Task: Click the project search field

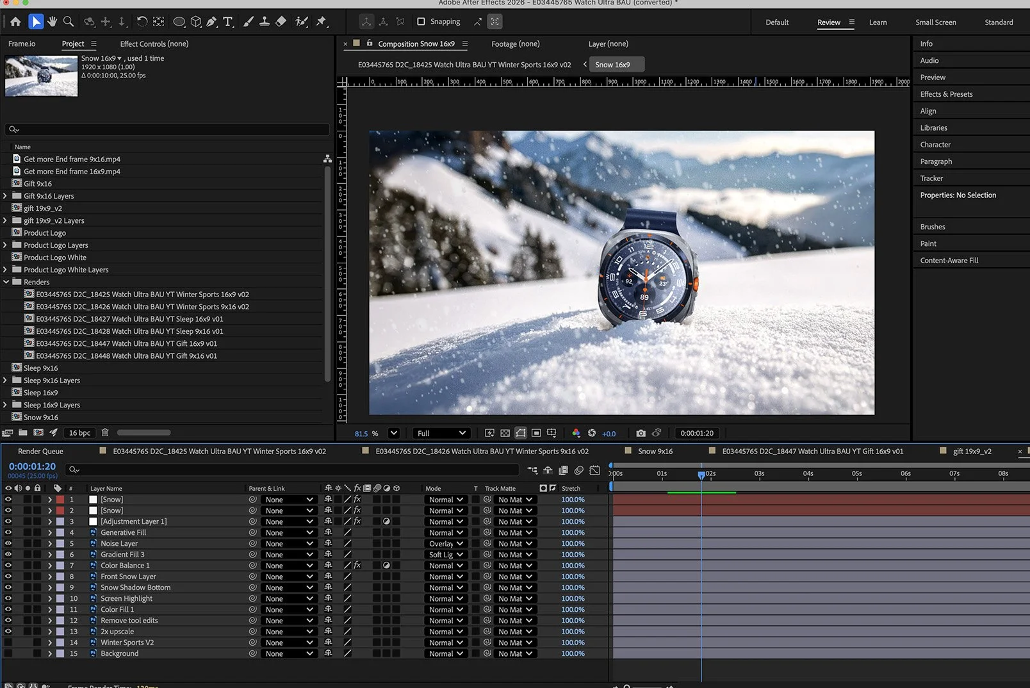Action: click(x=167, y=129)
